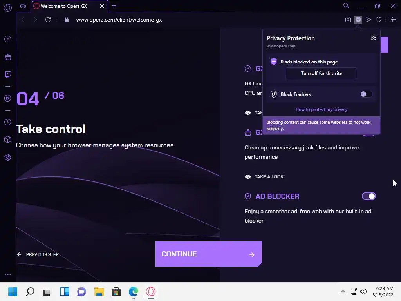Reload the current page

[x=48, y=20]
